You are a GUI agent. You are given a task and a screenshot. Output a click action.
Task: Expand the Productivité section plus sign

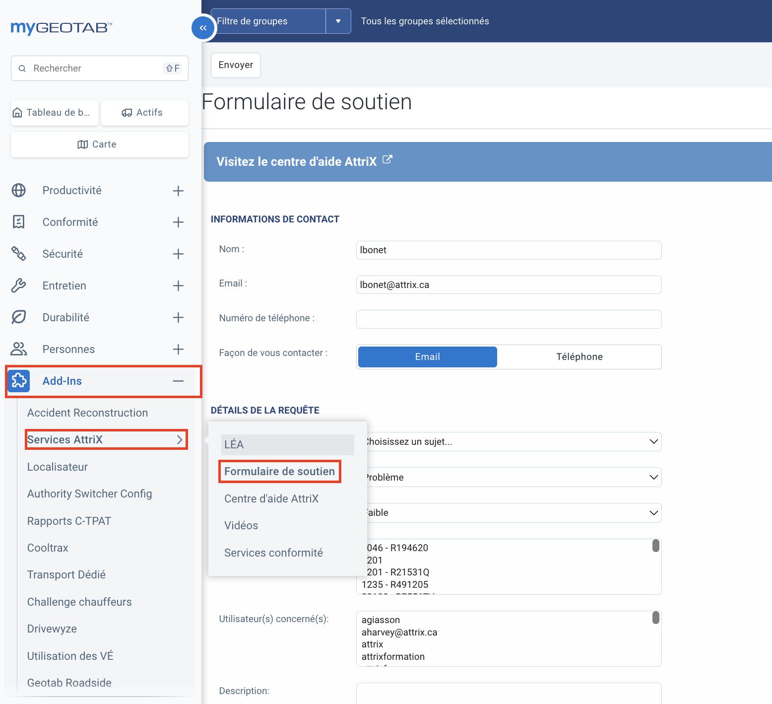[178, 191]
